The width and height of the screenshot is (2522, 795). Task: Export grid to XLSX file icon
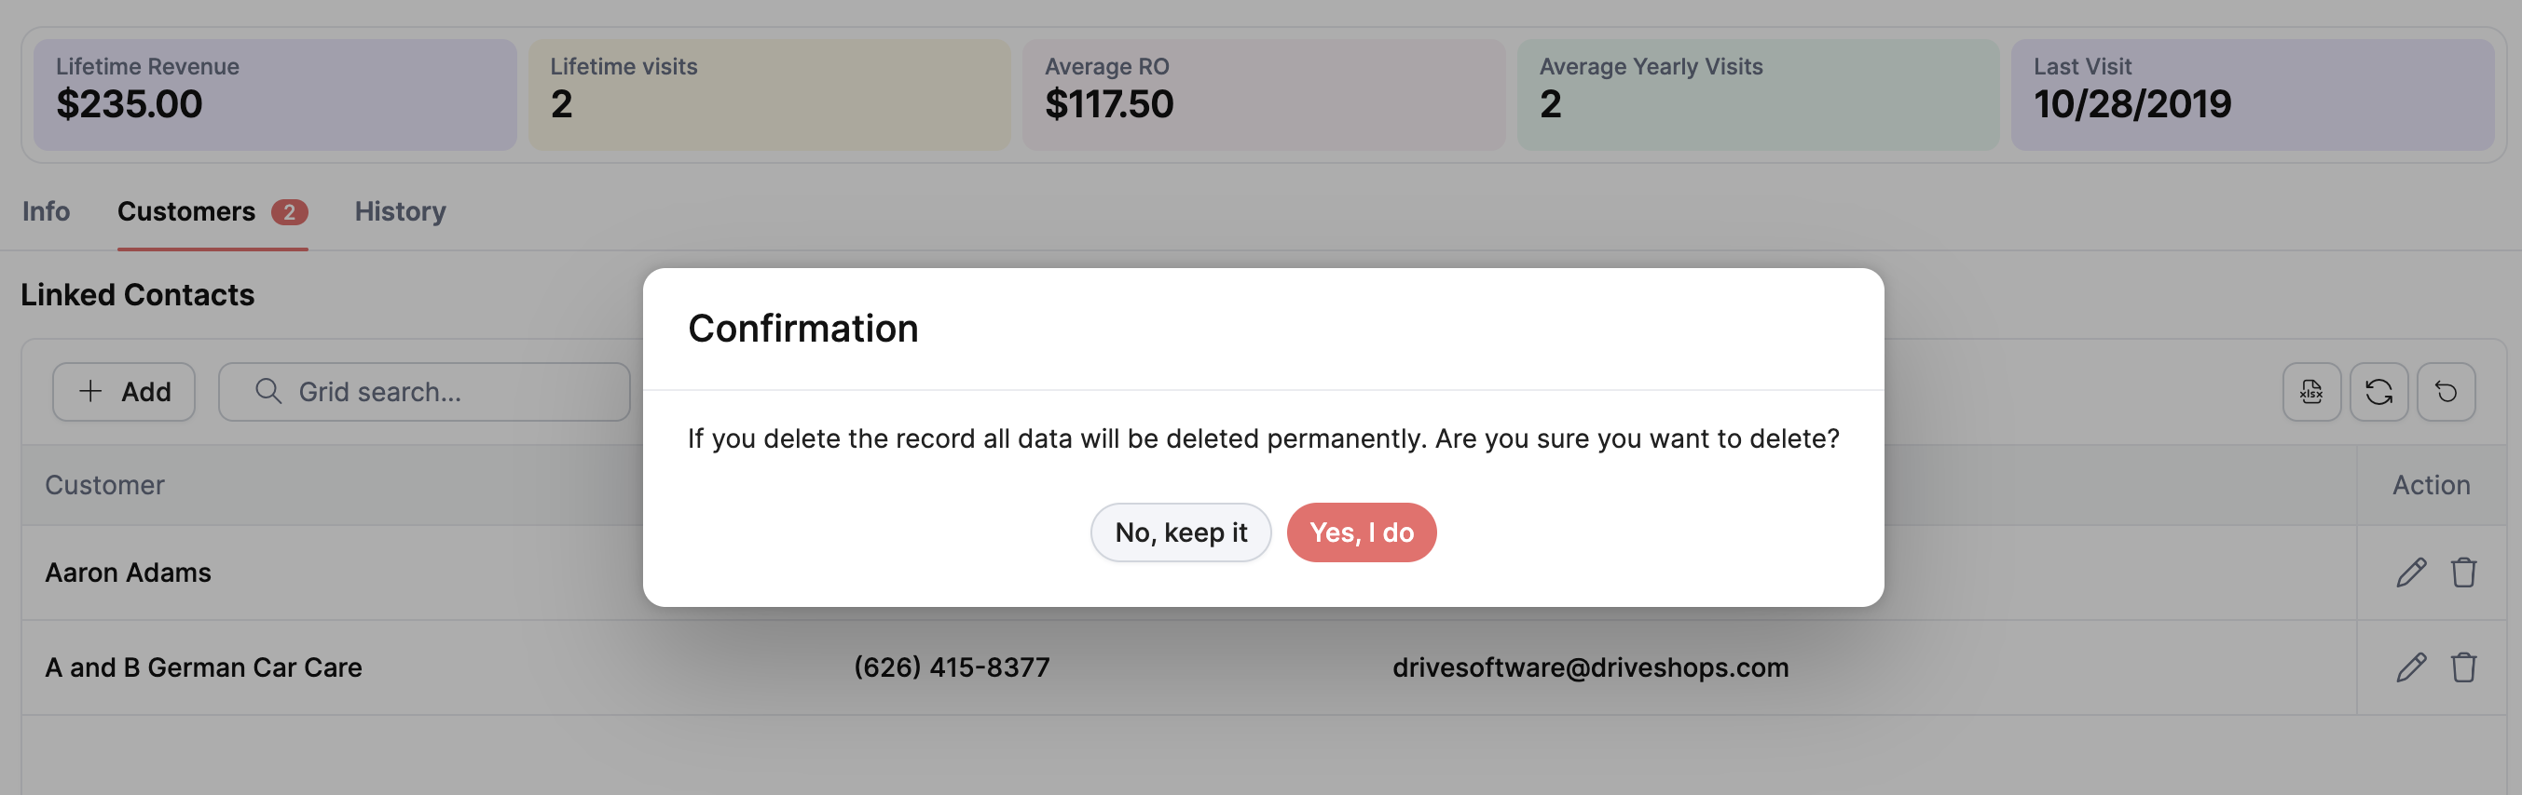click(2311, 392)
